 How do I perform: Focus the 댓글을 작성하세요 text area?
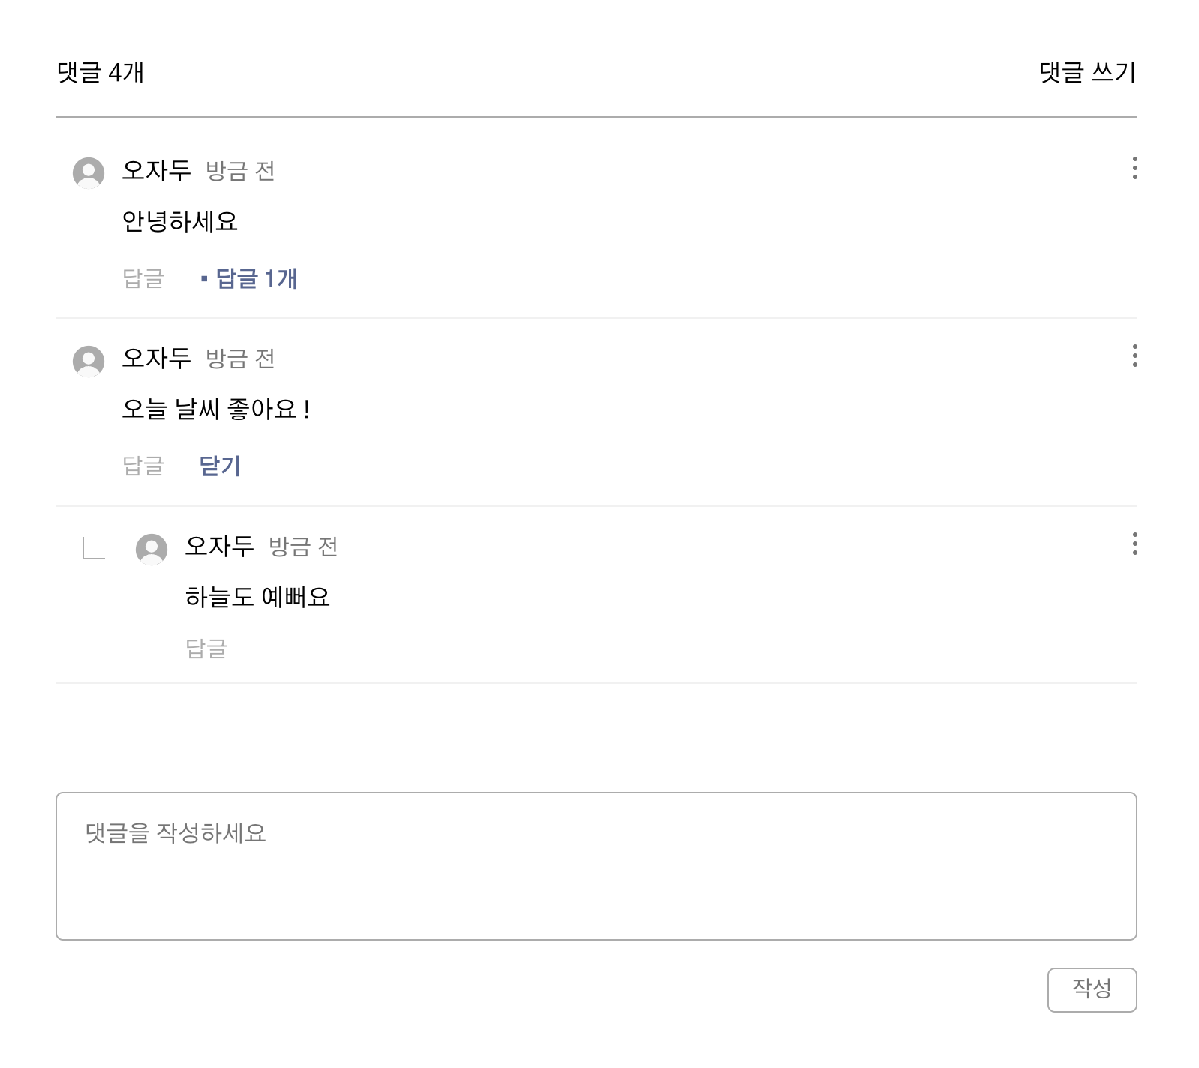[x=596, y=865]
